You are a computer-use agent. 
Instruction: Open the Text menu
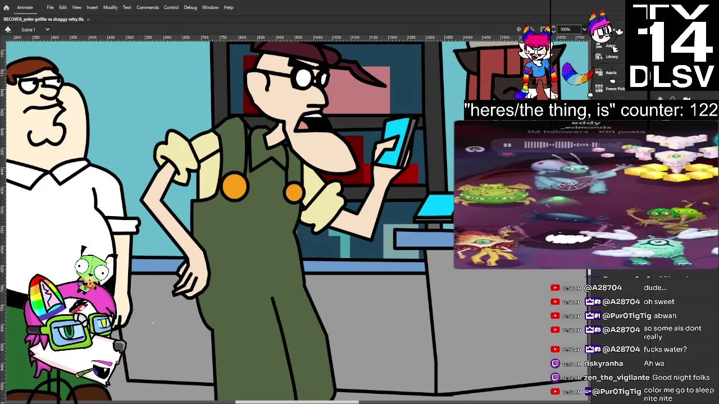click(127, 7)
